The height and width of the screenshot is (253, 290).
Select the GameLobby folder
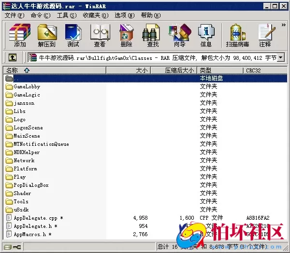[23, 87]
